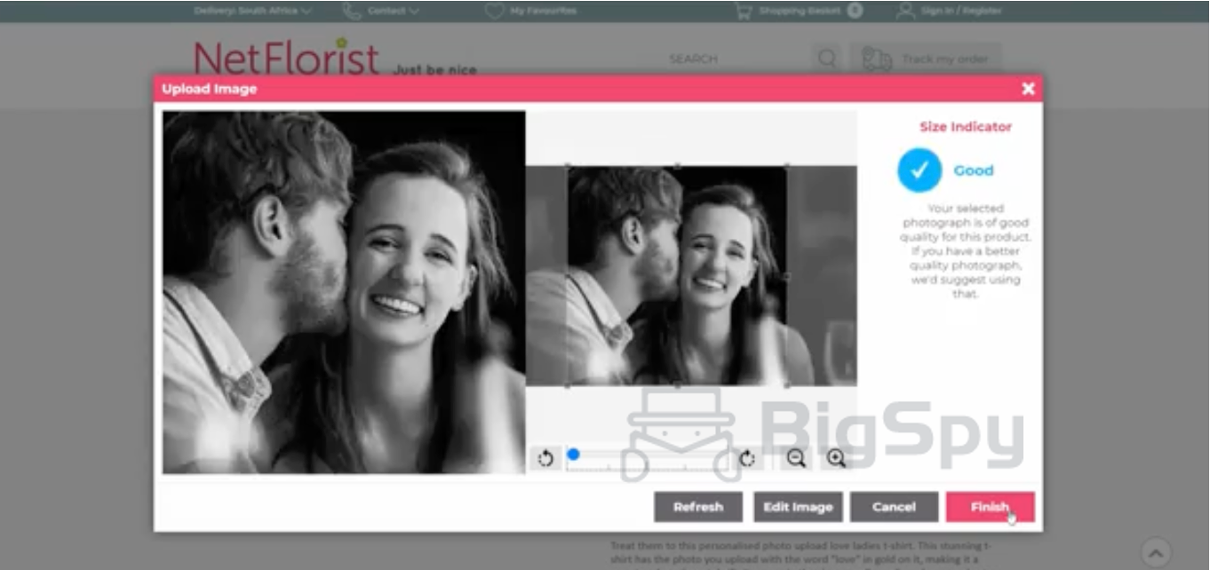The image size is (1210, 570).
Task: Open the shopping basket cart icon
Action: [x=743, y=11]
